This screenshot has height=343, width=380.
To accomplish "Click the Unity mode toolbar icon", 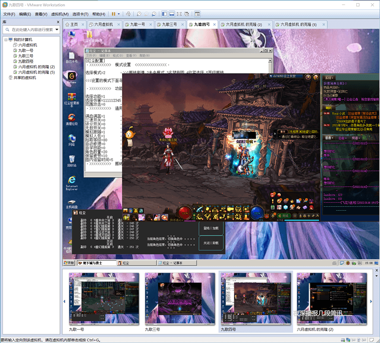I will (187, 14).
